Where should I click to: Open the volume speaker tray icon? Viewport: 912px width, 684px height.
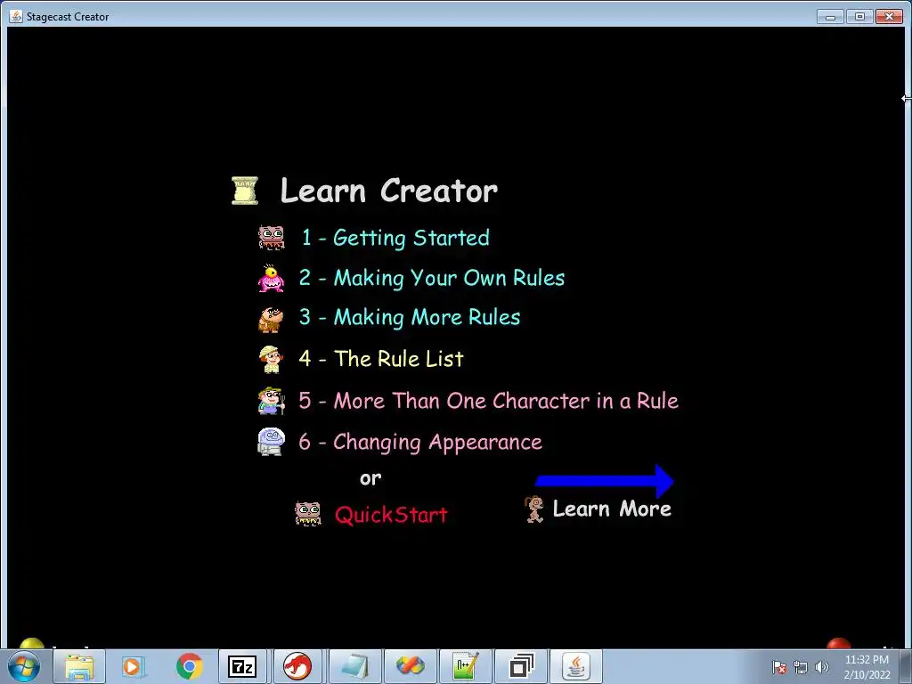click(822, 667)
